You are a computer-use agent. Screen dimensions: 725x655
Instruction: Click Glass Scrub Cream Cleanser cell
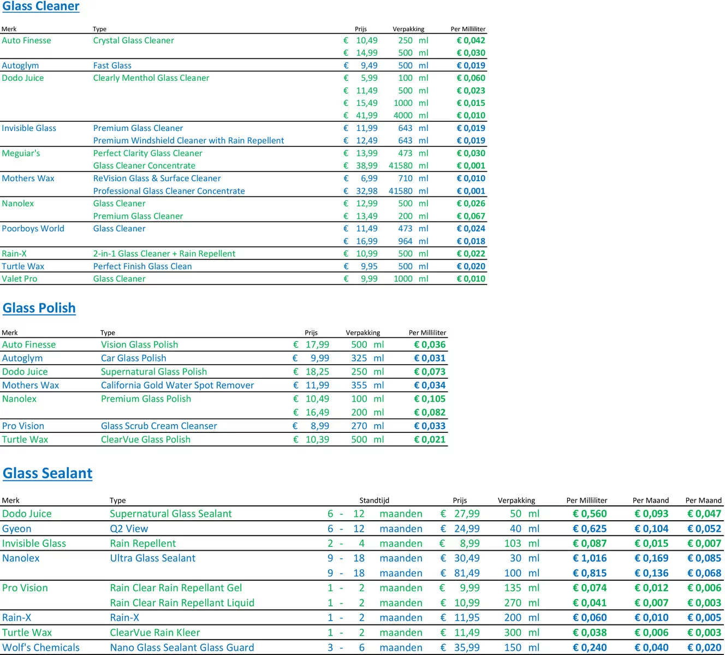159,426
